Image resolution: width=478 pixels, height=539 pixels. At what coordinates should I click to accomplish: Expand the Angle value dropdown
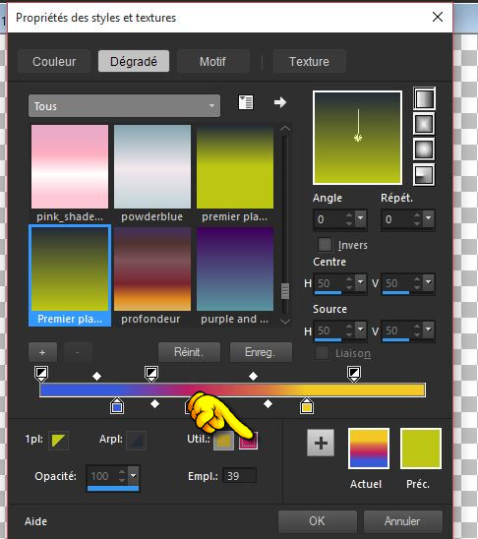coord(361,218)
